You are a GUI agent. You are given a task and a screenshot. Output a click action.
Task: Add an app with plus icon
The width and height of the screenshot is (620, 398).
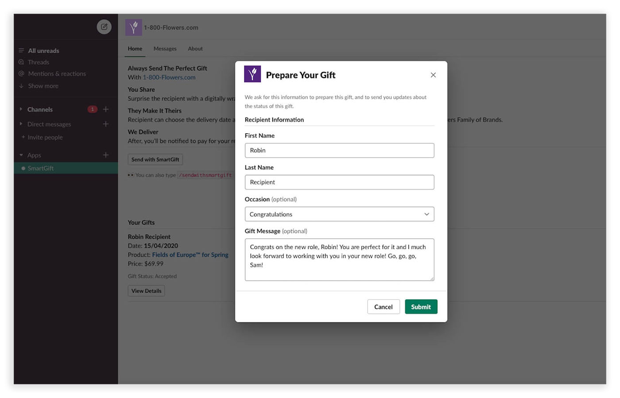106,155
